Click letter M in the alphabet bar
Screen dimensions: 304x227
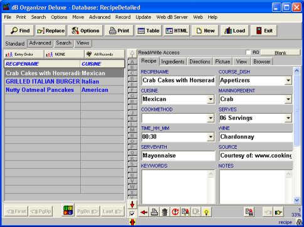pos(132,130)
